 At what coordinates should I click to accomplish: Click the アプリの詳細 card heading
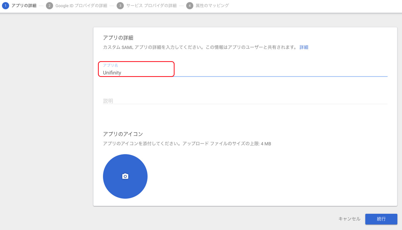point(118,38)
